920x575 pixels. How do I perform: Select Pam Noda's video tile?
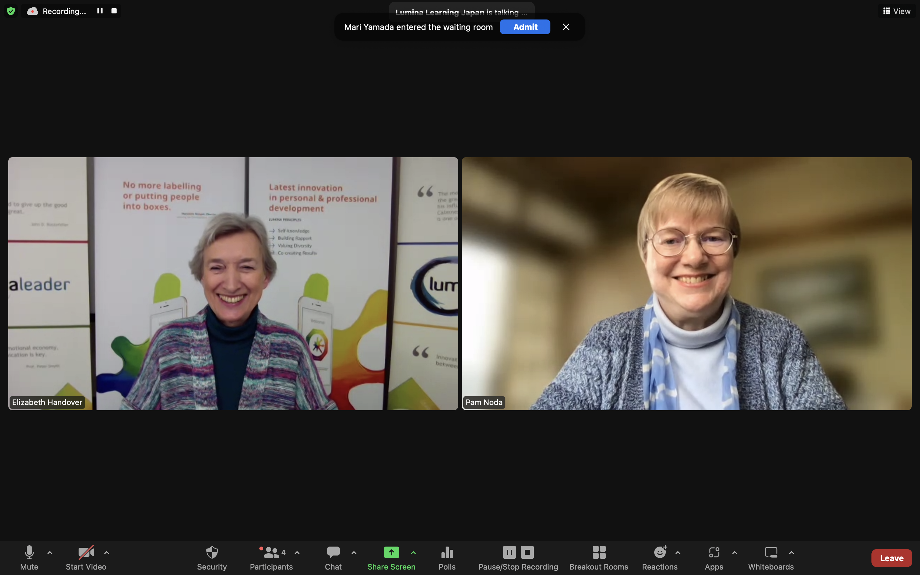point(686,283)
